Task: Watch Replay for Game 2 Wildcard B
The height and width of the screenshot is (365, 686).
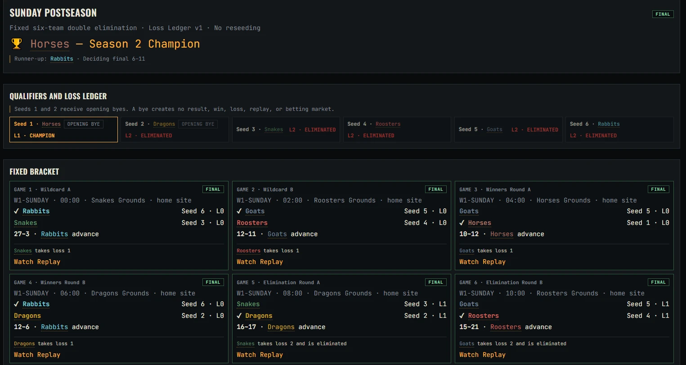Action: point(260,262)
